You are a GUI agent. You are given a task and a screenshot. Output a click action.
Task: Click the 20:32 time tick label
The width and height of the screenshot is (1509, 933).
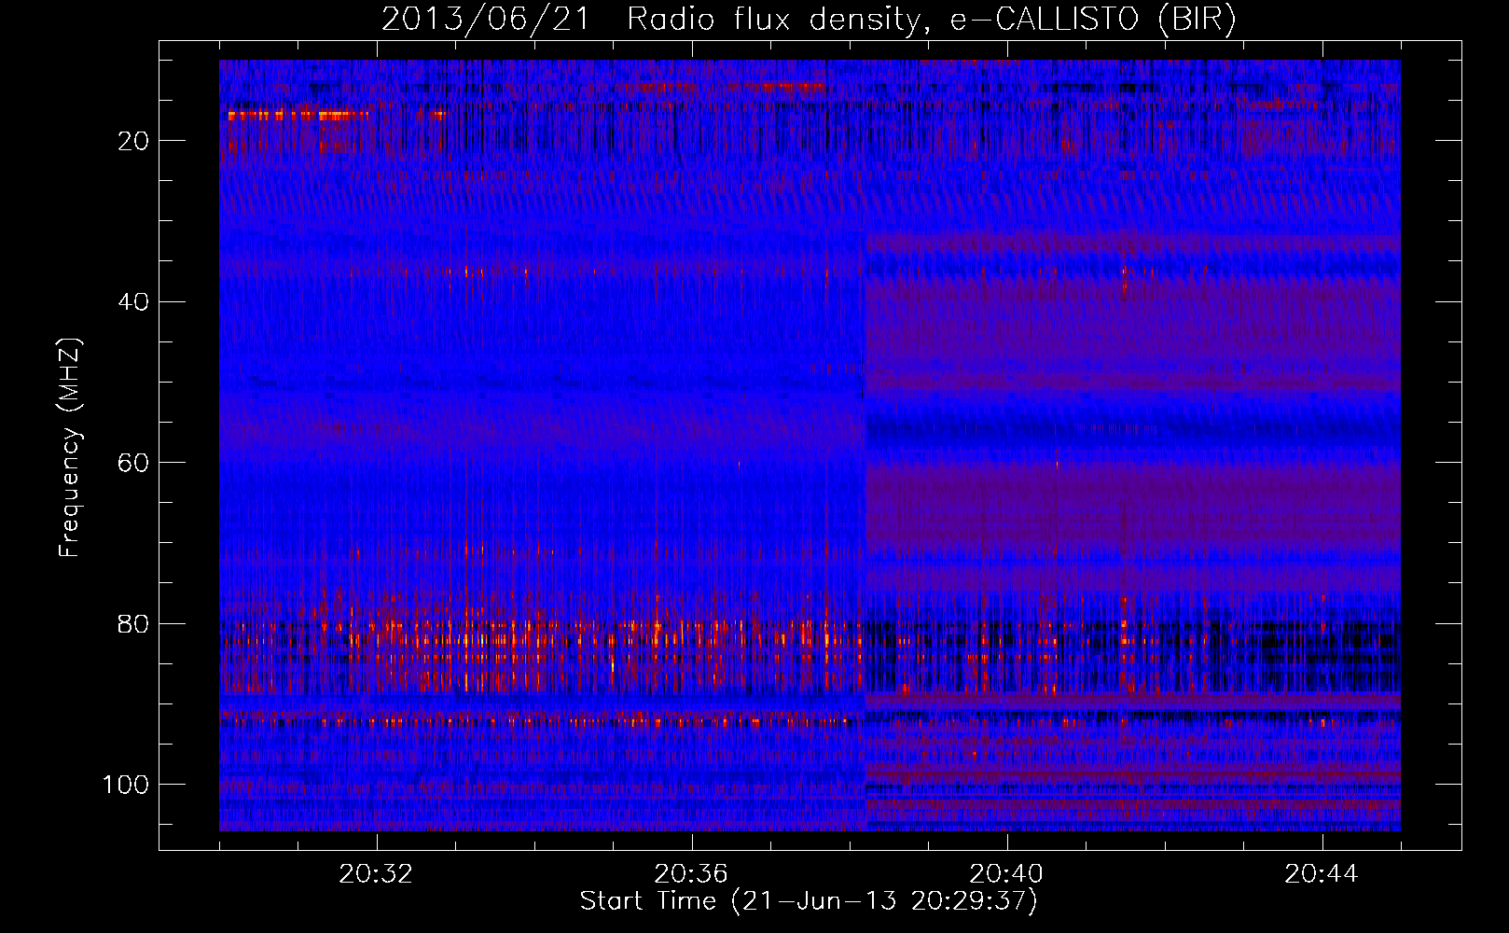pos(376,874)
